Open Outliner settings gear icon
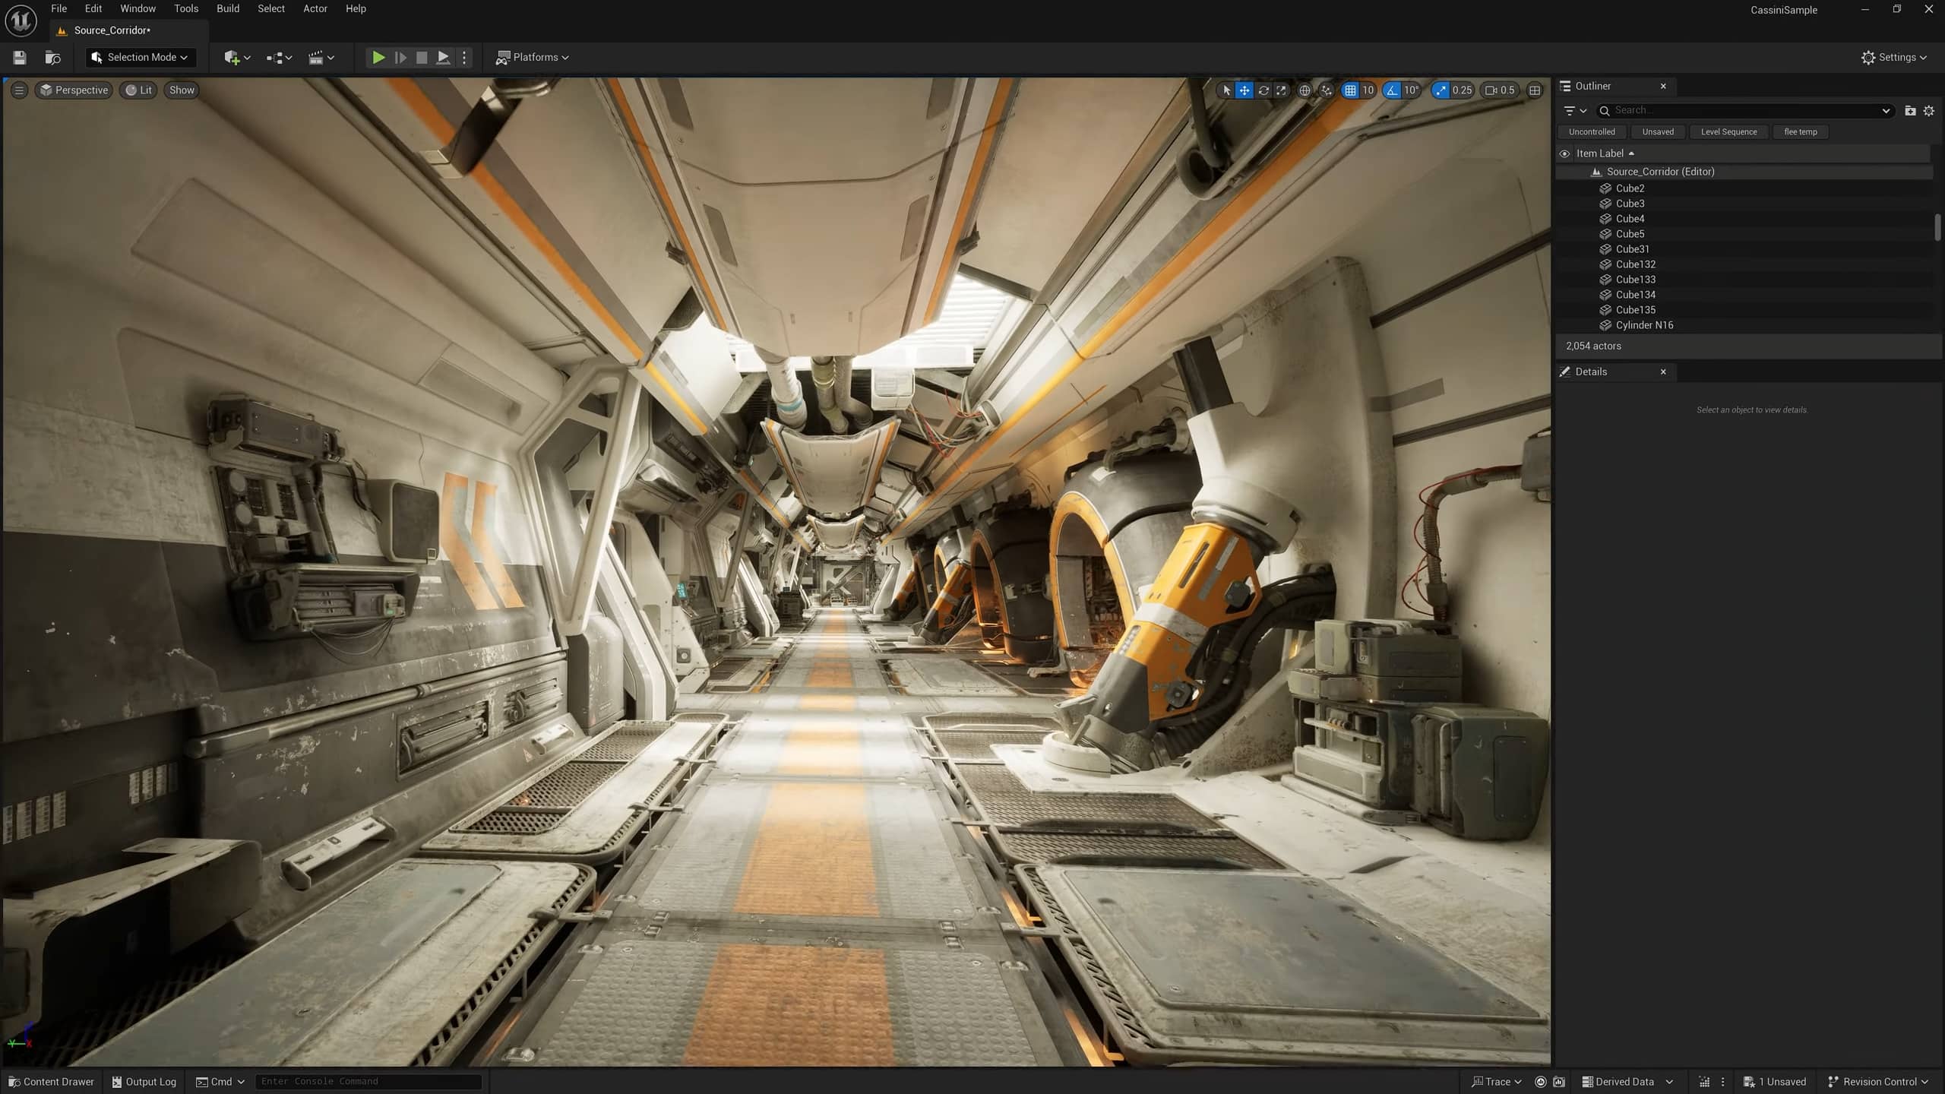 [1928, 110]
